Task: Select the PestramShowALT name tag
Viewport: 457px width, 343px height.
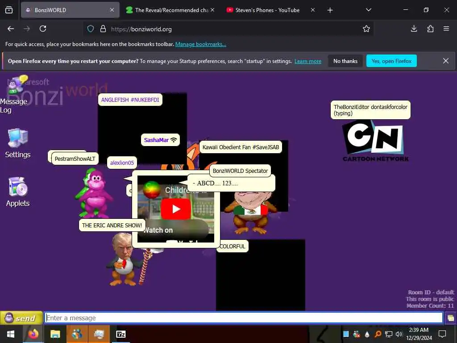Action: (75, 159)
